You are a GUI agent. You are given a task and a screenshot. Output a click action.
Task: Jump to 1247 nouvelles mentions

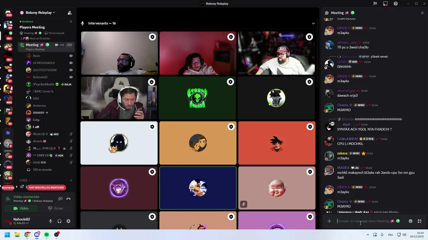pyautogui.click(x=46, y=187)
